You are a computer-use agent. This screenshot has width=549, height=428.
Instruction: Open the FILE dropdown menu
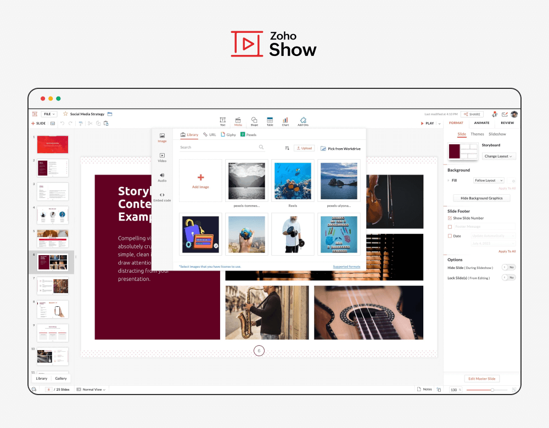tap(49, 114)
